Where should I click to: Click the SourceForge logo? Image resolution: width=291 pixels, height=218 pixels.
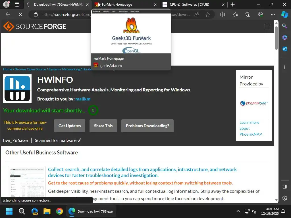point(35,26)
